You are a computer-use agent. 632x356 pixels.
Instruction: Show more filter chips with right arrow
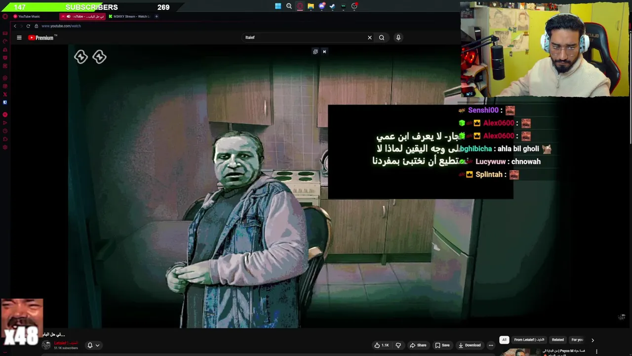592,340
